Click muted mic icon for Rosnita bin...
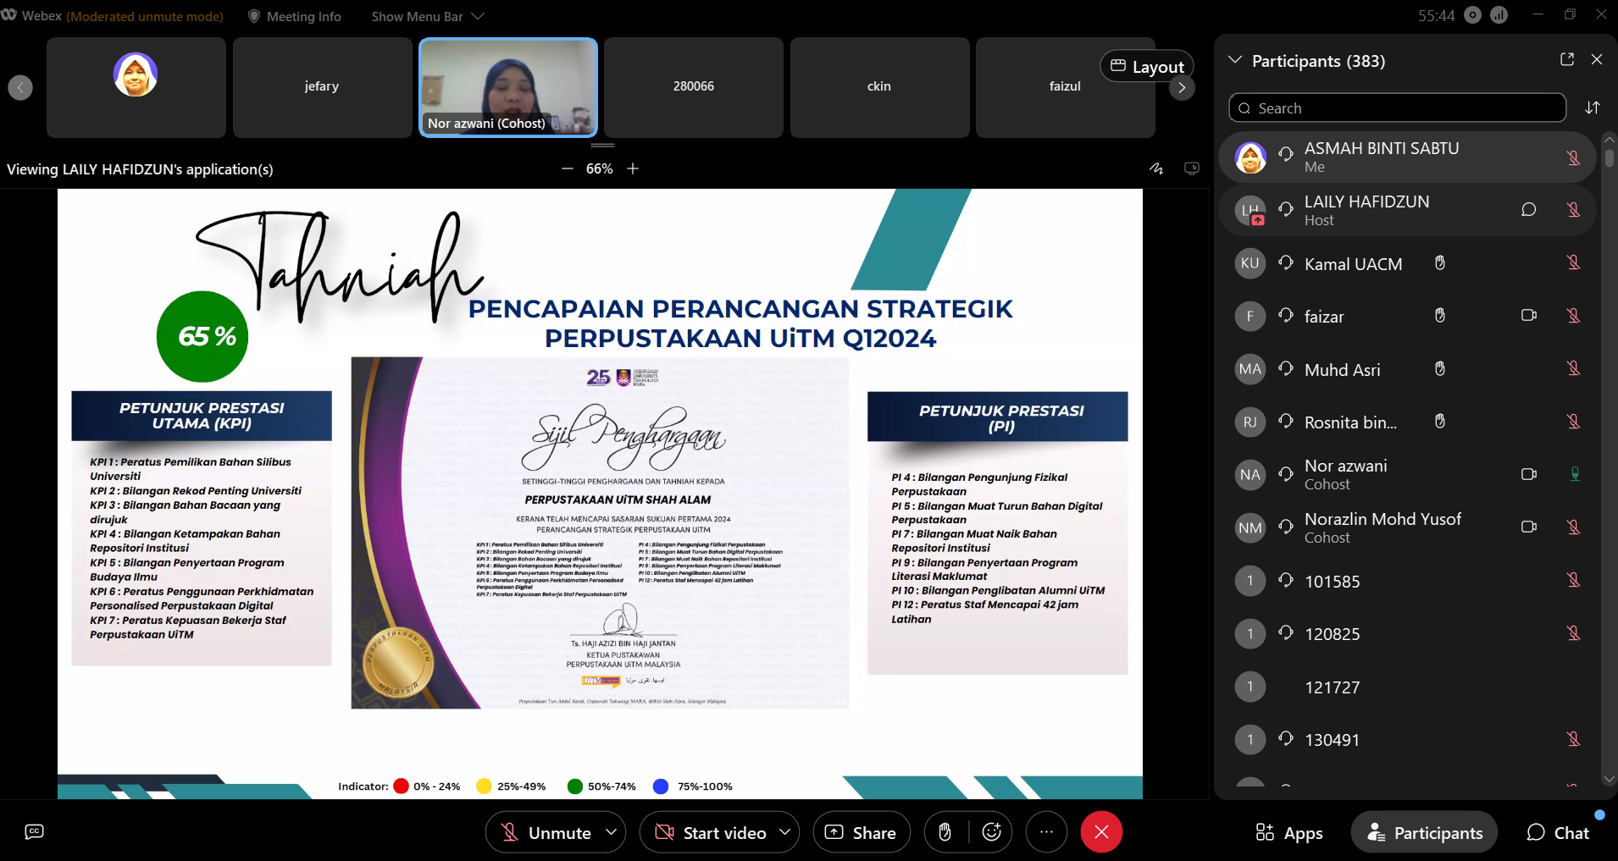The height and width of the screenshot is (861, 1618). [x=1574, y=422]
